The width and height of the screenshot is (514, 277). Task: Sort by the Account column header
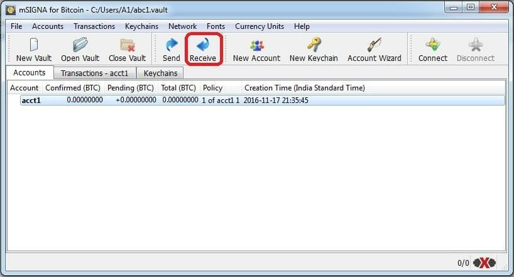tap(25, 88)
